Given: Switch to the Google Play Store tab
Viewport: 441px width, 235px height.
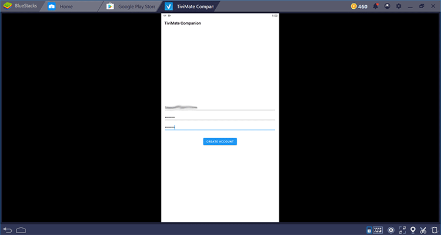Looking at the screenshot, I should coord(131,6).
